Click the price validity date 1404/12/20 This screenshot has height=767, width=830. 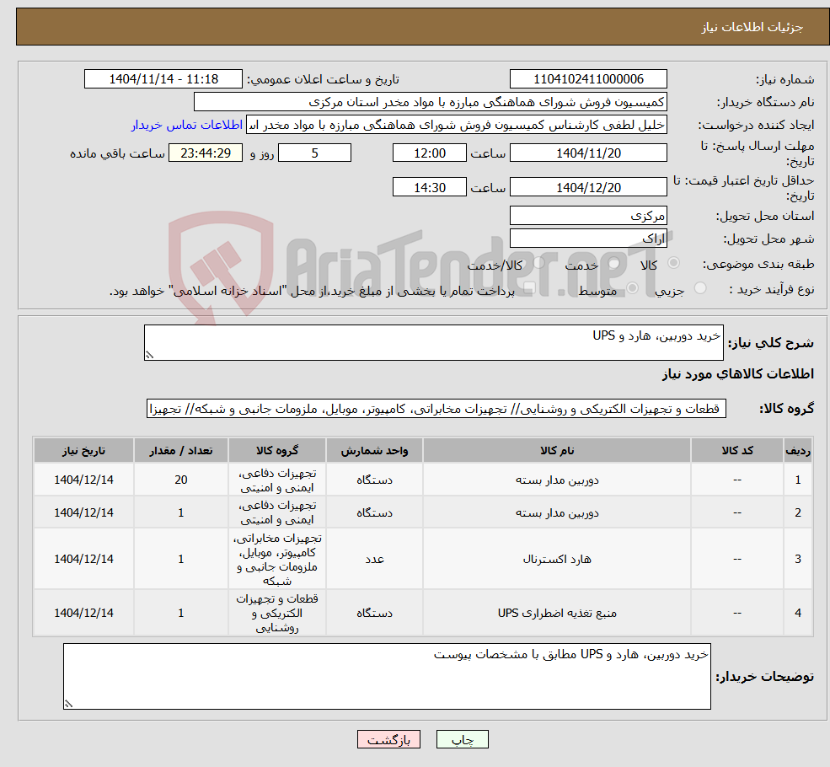(588, 187)
